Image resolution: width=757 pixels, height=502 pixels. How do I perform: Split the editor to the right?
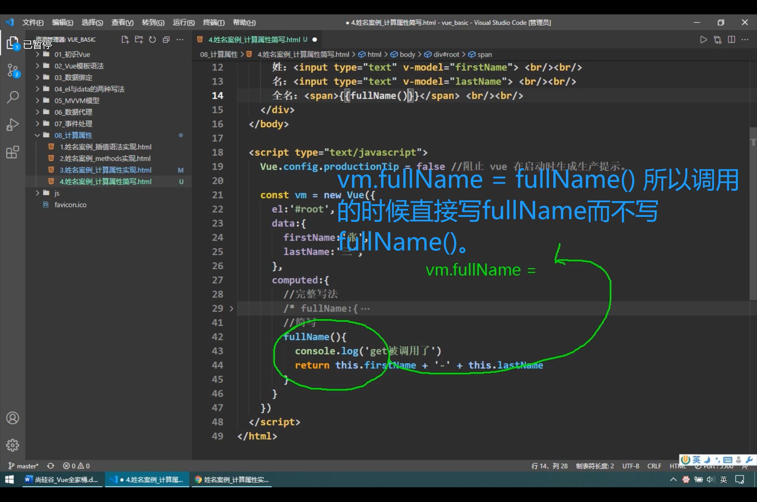pos(731,40)
